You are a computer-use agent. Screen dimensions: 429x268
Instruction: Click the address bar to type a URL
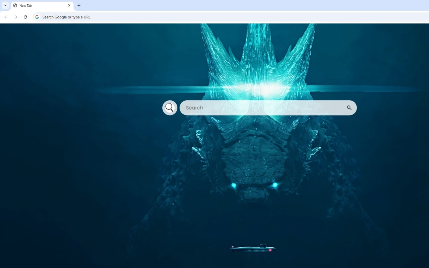click(134, 17)
